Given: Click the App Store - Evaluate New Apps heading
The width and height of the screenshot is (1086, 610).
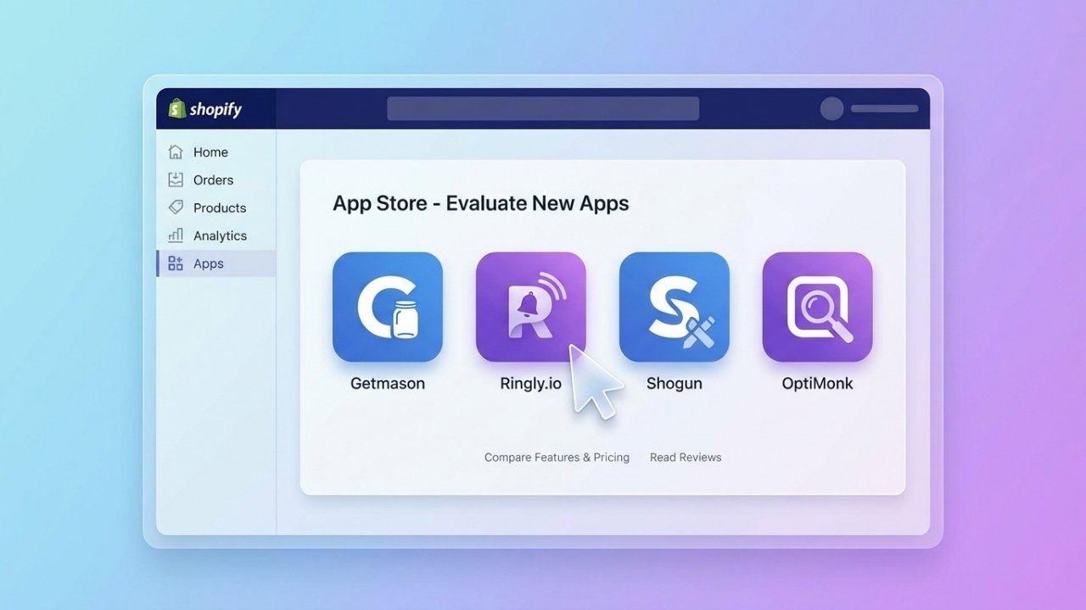Looking at the screenshot, I should pos(481,203).
